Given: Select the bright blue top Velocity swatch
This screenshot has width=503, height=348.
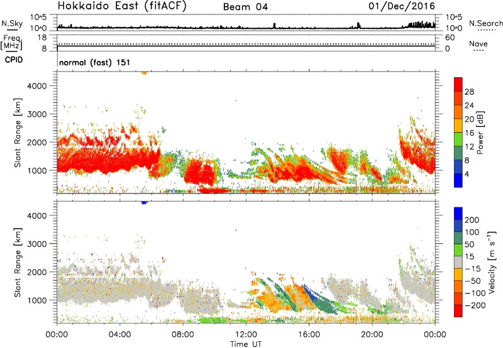Looking at the screenshot, I should pyautogui.click(x=458, y=214).
